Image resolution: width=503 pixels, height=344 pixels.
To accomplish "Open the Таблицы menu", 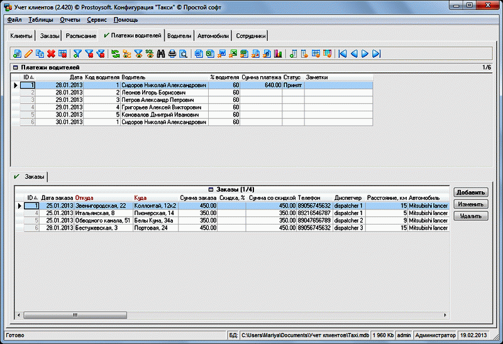I will click(x=41, y=20).
